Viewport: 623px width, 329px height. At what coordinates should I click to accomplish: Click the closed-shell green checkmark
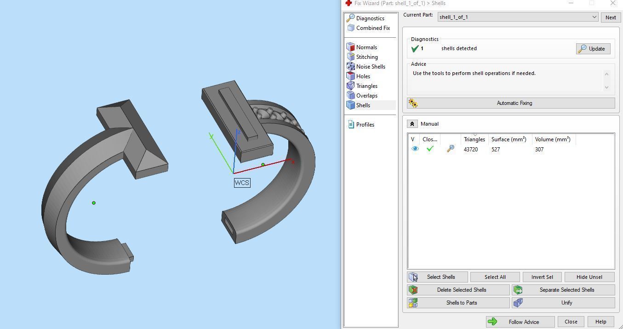430,149
